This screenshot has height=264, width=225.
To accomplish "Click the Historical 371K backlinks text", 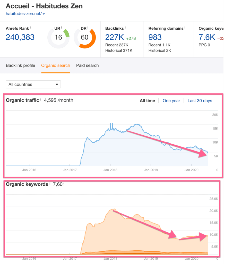I will [x=119, y=51].
